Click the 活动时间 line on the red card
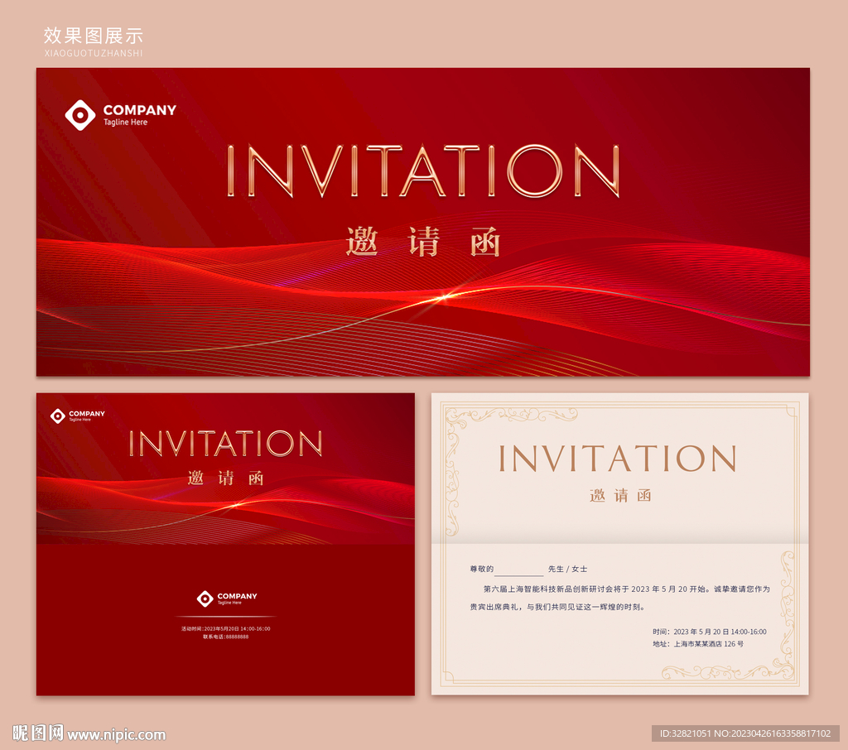 point(225,629)
